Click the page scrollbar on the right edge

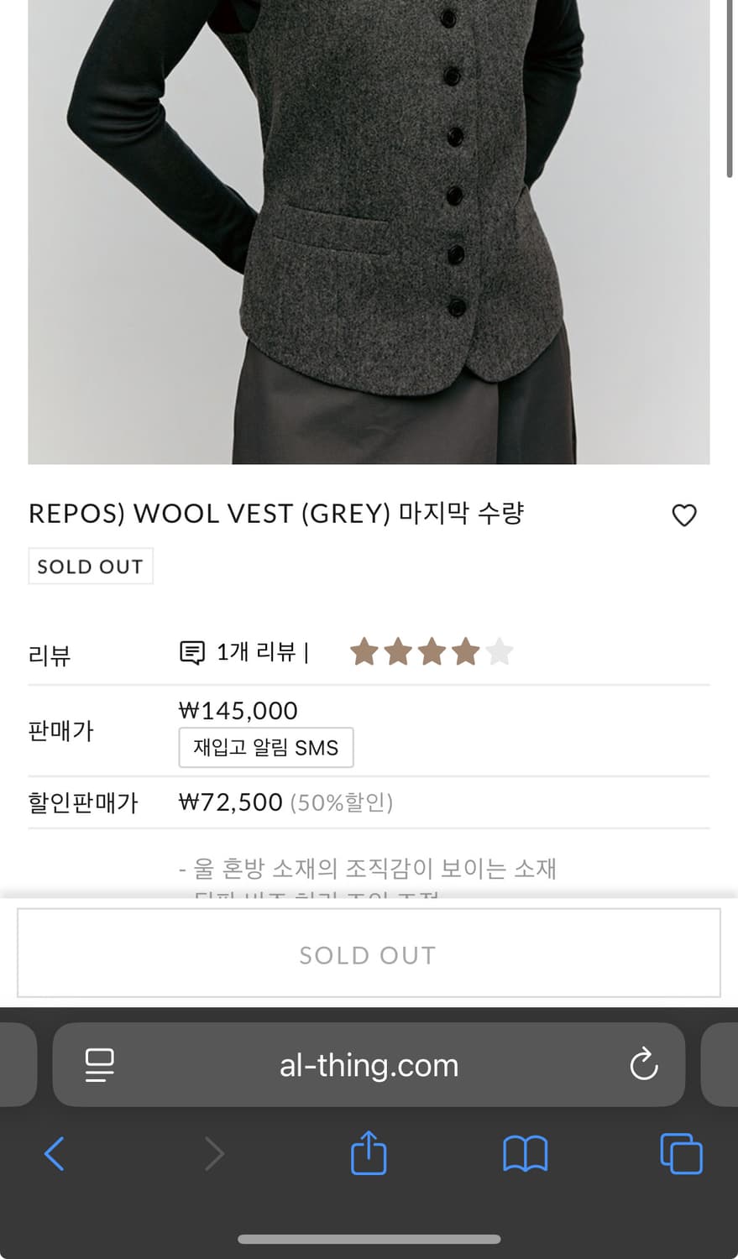[x=730, y=88]
